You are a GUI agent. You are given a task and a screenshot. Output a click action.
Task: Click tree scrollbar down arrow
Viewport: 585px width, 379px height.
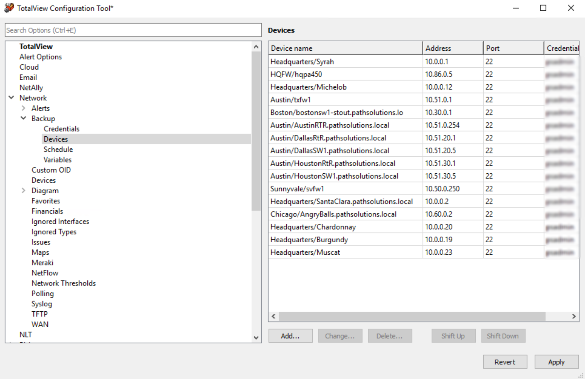(256, 337)
